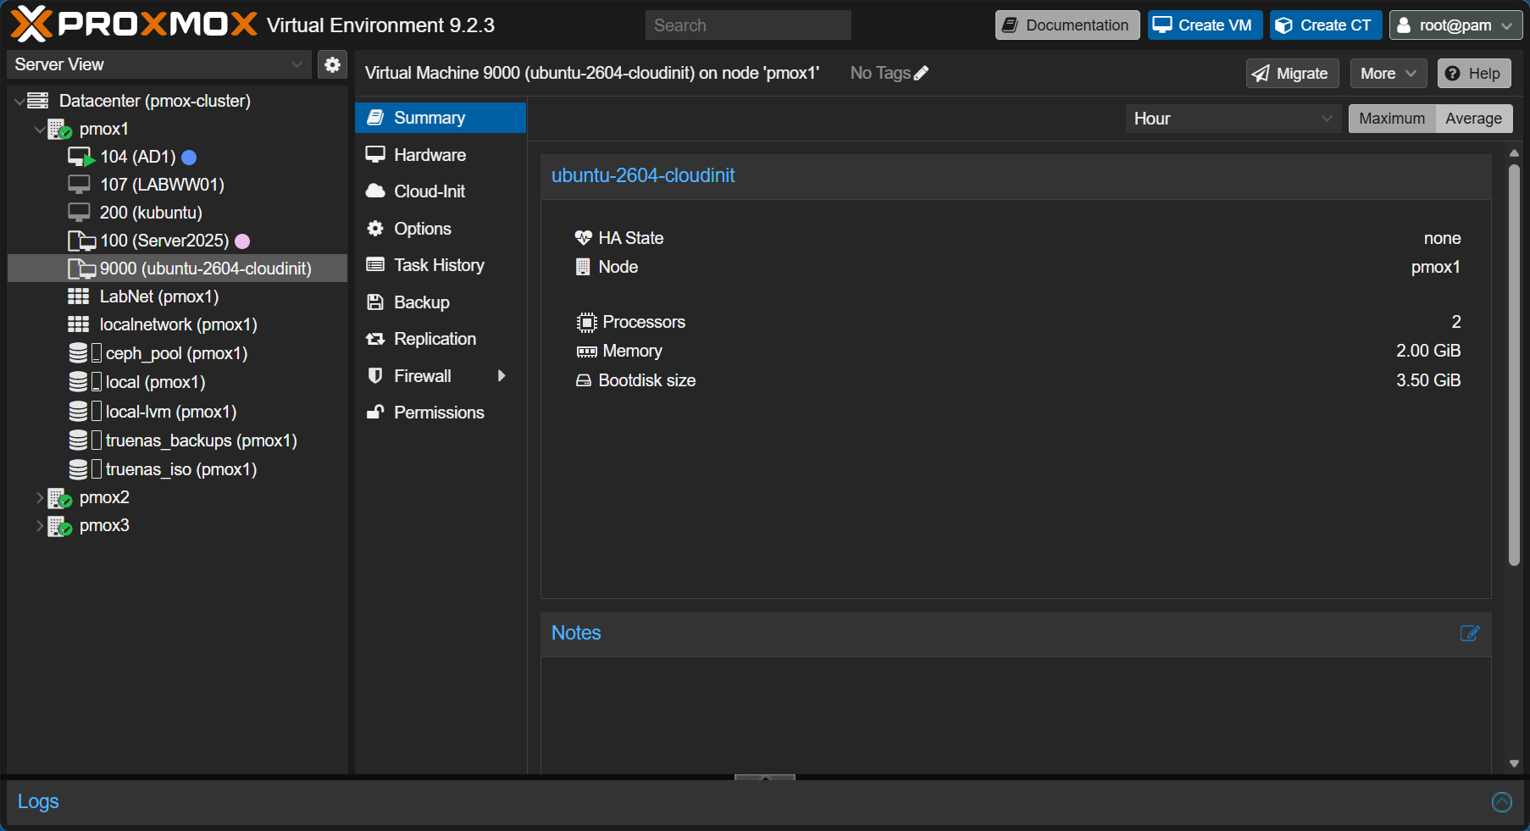Click the pmox2 node icon
The width and height of the screenshot is (1530, 831).
(x=59, y=497)
